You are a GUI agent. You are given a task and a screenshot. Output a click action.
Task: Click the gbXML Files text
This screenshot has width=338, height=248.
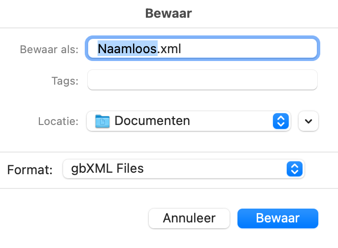tap(107, 168)
